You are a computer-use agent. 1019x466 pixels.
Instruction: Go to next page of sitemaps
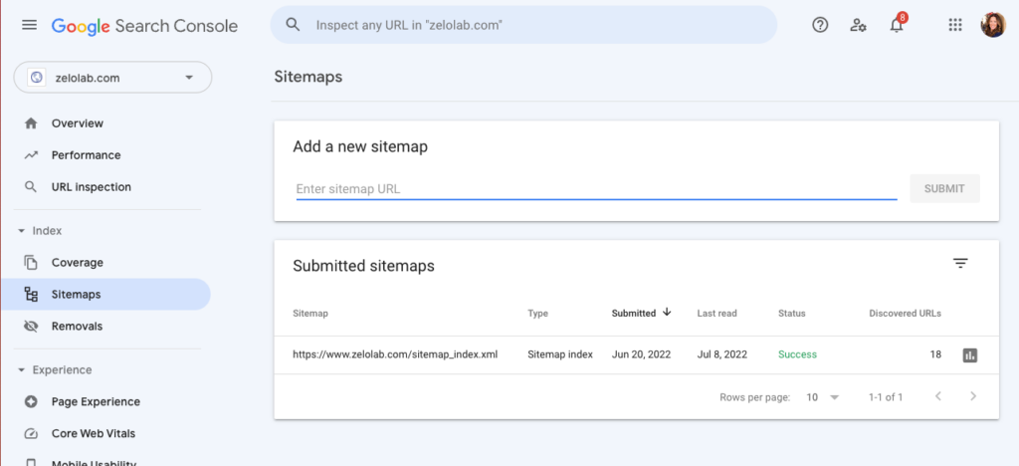pyautogui.click(x=973, y=396)
